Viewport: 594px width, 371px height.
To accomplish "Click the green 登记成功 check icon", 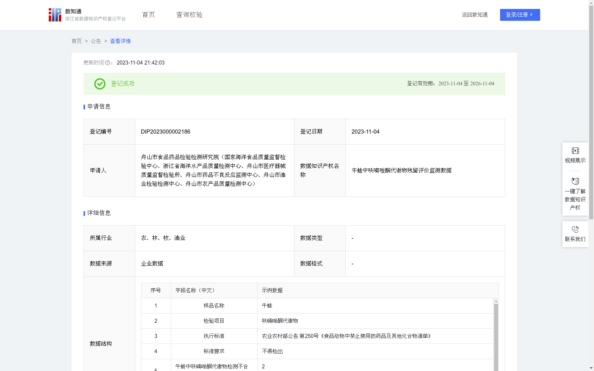I will tap(99, 84).
